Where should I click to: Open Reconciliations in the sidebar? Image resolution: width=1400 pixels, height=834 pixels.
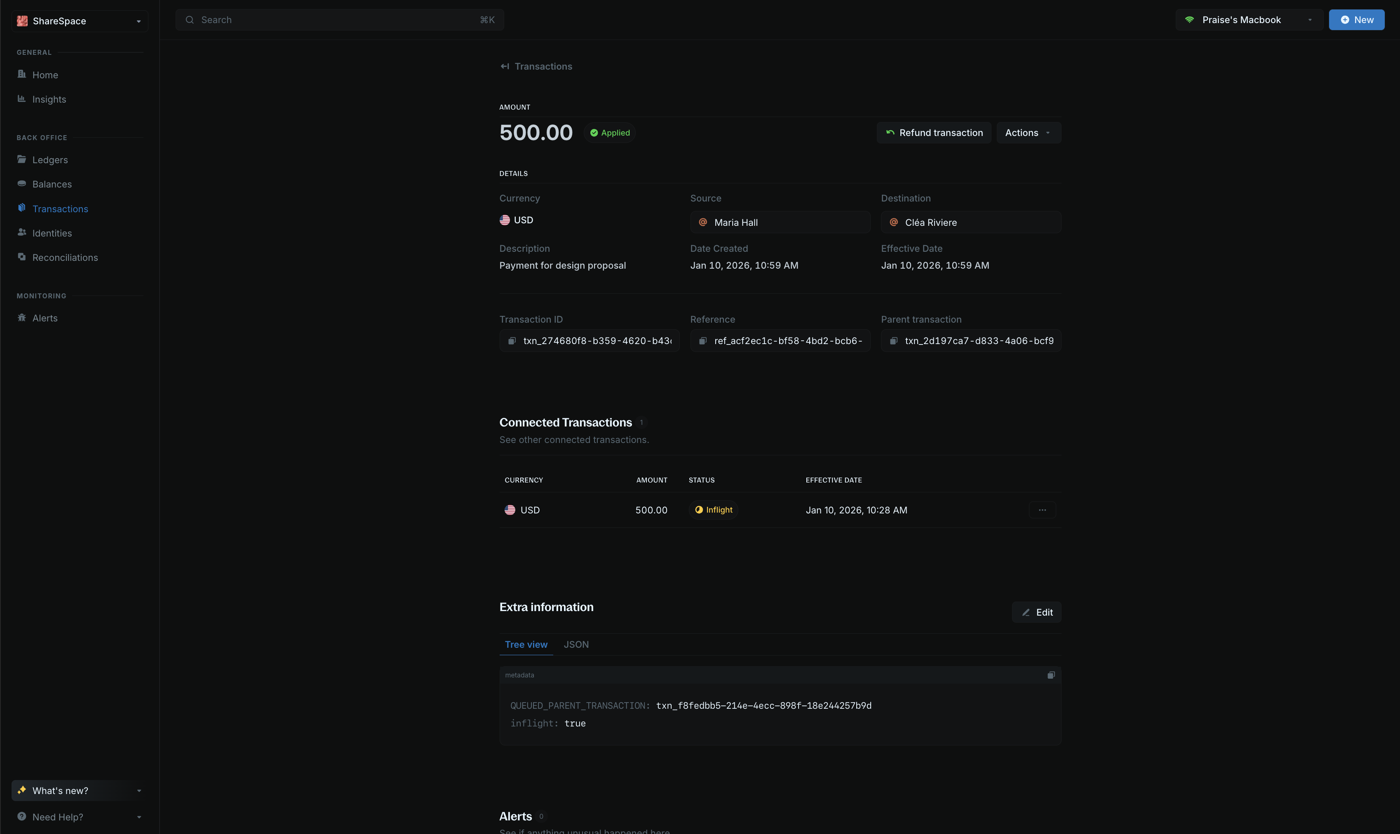pyautogui.click(x=65, y=258)
